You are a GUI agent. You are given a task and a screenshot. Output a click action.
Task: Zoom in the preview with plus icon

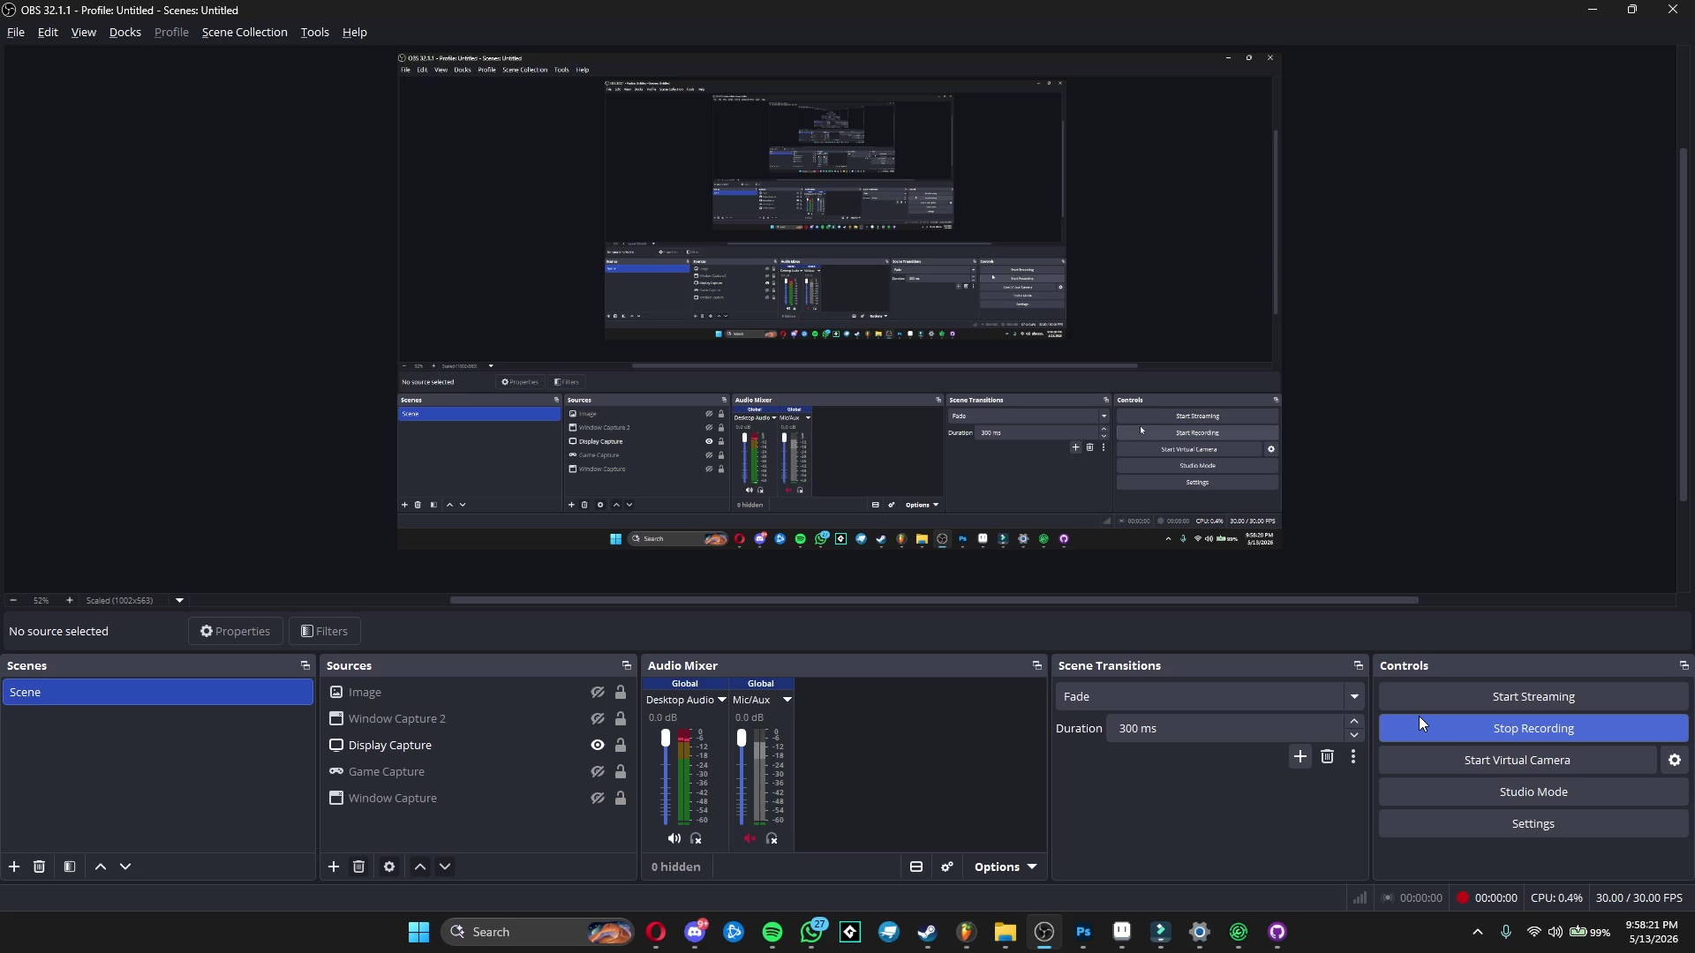pyautogui.click(x=70, y=600)
